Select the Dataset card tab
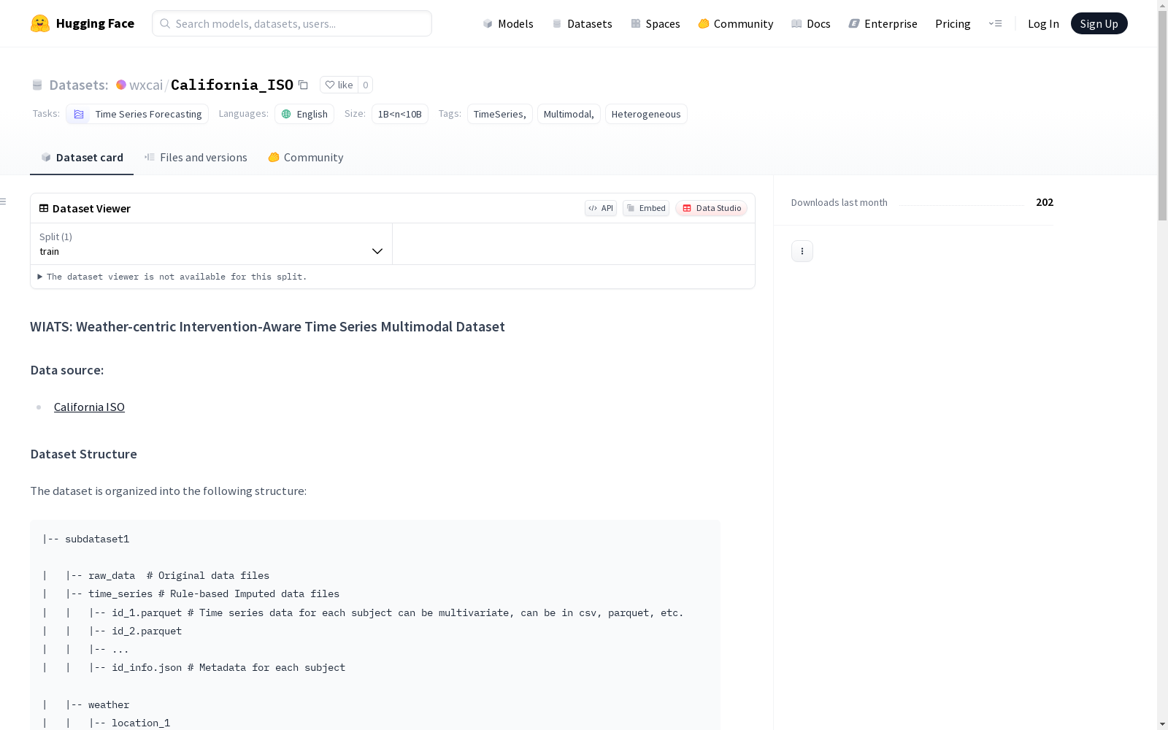The image size is (1168, 730). (82, 157)
